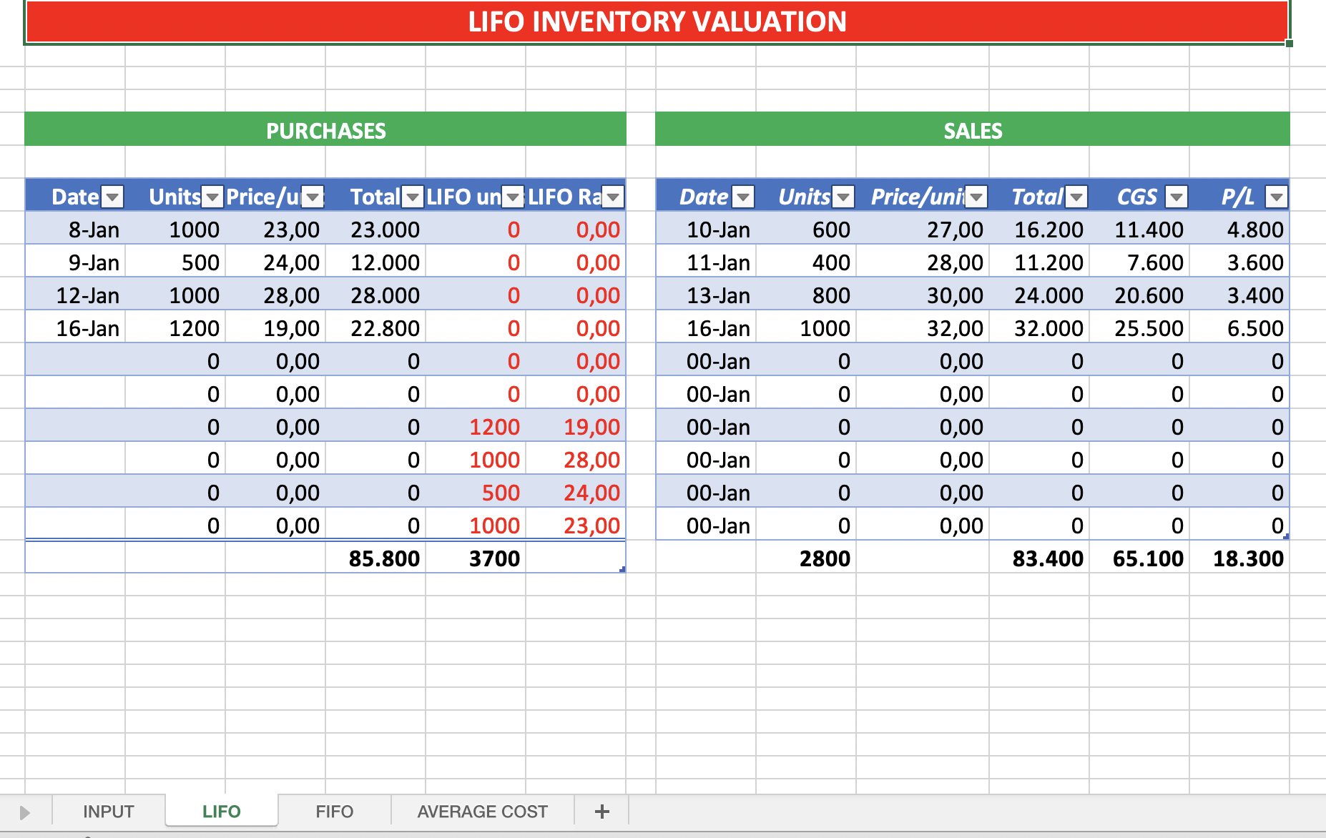Select the PURCHASES header banner
Screen dimensions: 1326x838
coord(325,129)
